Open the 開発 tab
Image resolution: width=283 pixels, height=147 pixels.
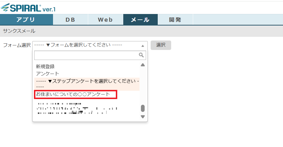tap(175, 20)
